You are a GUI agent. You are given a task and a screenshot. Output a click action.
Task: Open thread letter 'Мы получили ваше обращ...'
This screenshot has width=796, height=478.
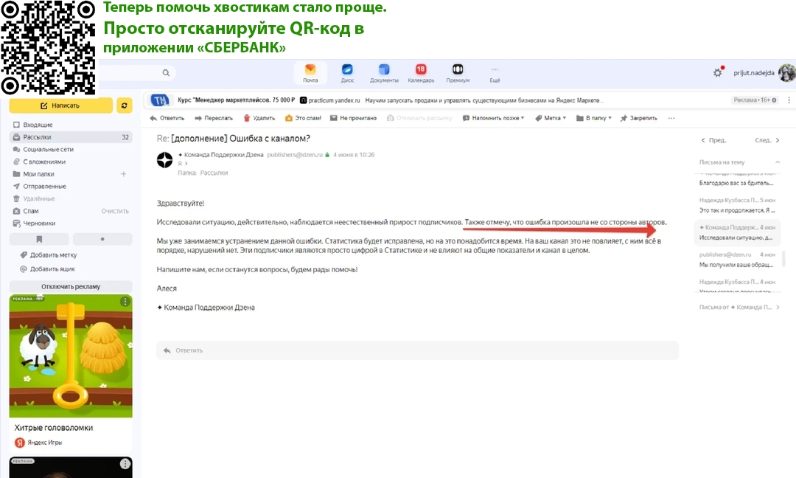click(736, 260)
